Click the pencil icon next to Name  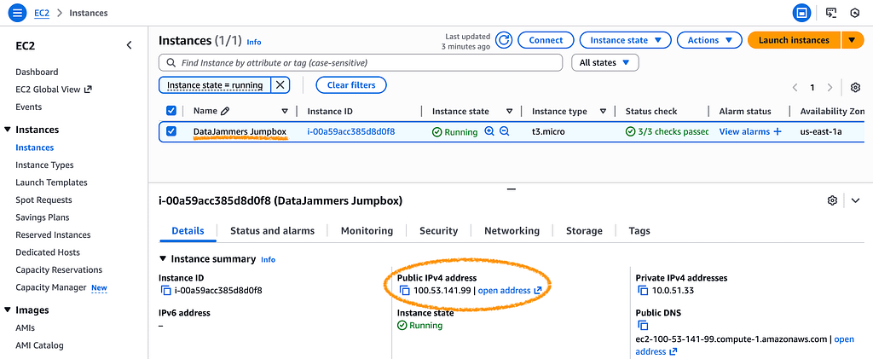(225, 111)
